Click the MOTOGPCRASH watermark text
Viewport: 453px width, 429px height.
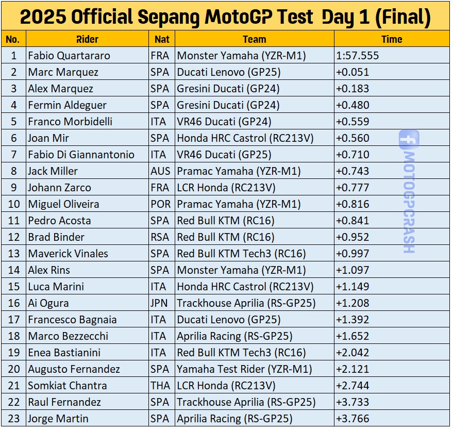(409, 202)
